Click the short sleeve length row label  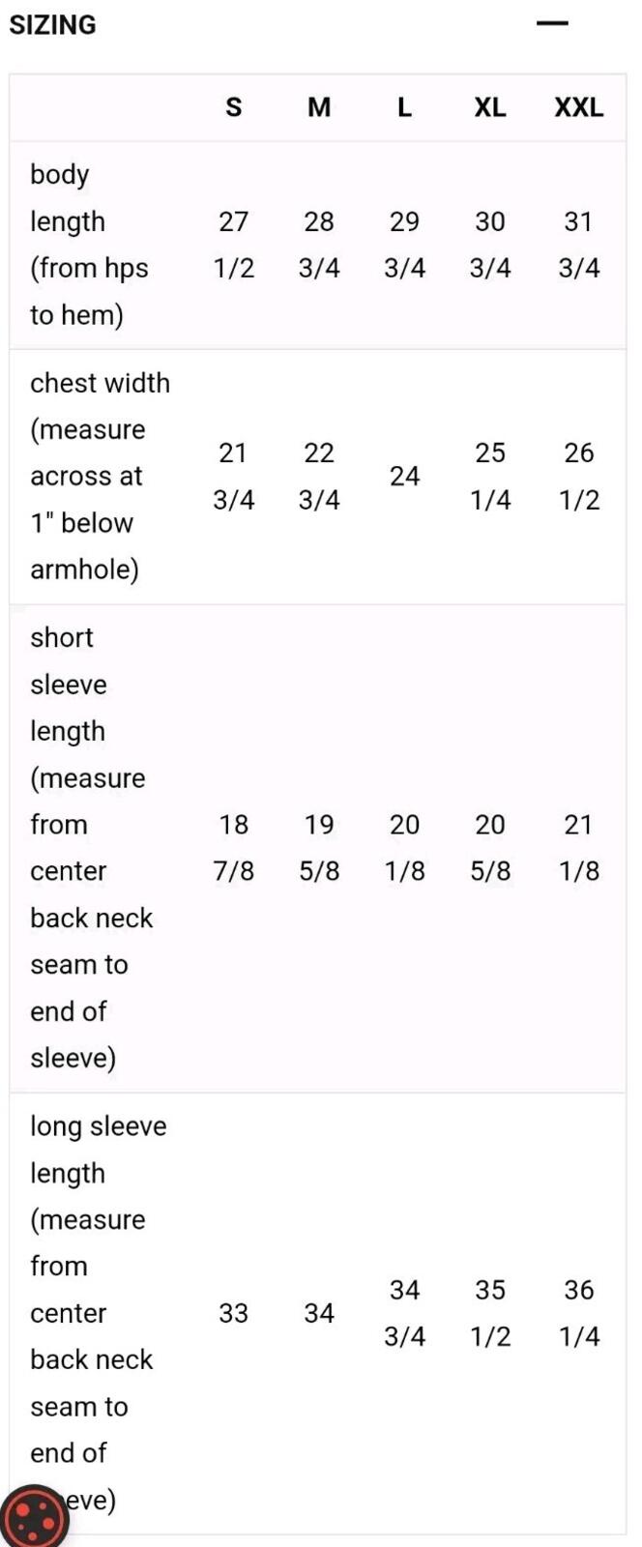click(92, 848)
